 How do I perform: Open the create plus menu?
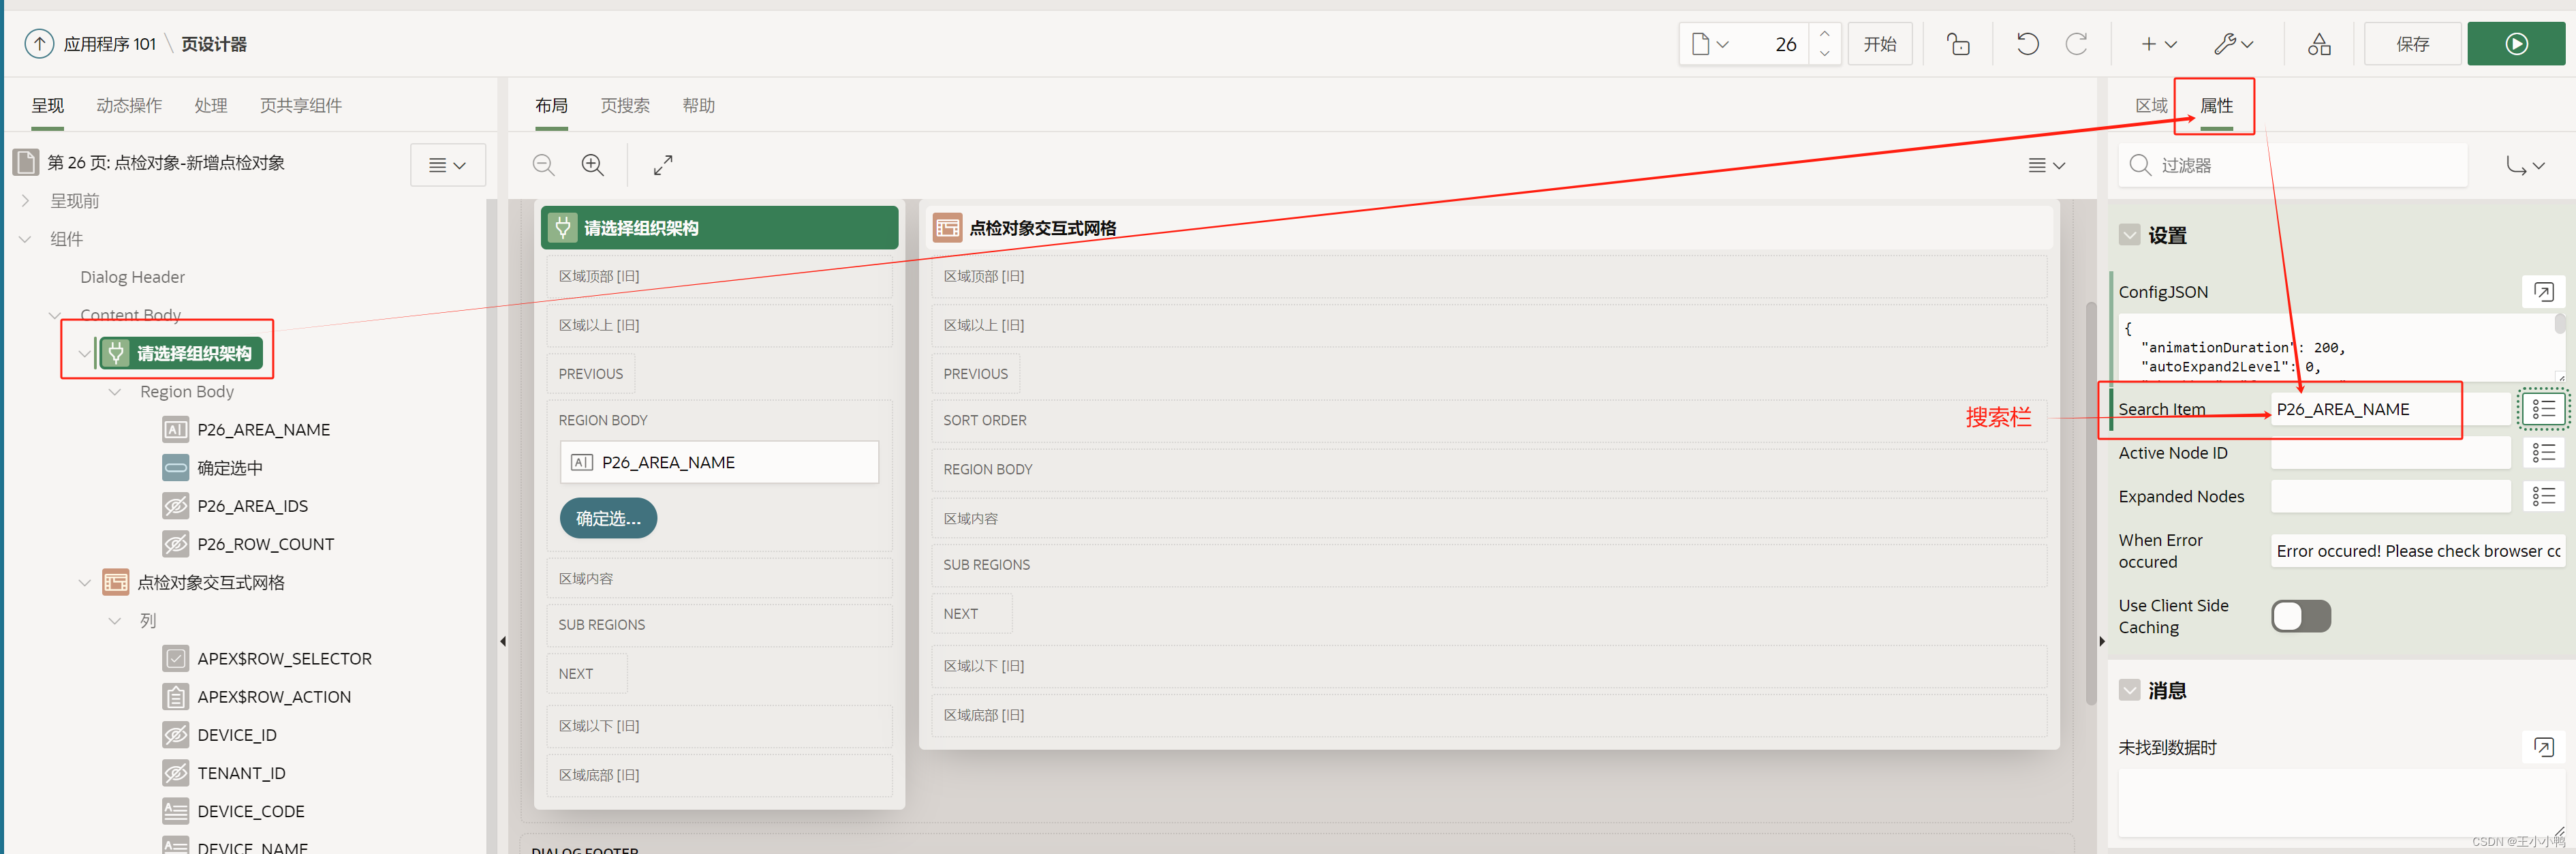coord(2158,44)
